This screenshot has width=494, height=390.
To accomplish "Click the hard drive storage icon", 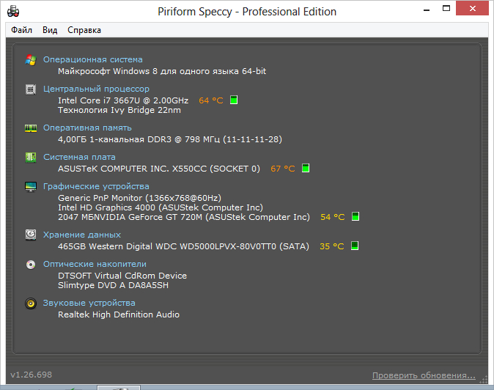I will (x=31, y=235).
